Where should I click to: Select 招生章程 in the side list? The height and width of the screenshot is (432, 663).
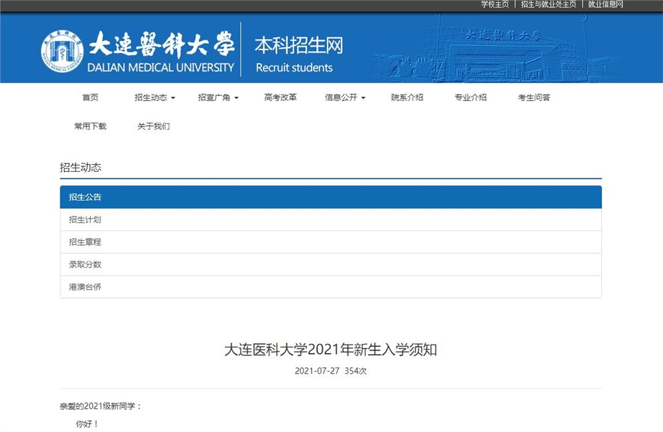[x=331, y=242]
